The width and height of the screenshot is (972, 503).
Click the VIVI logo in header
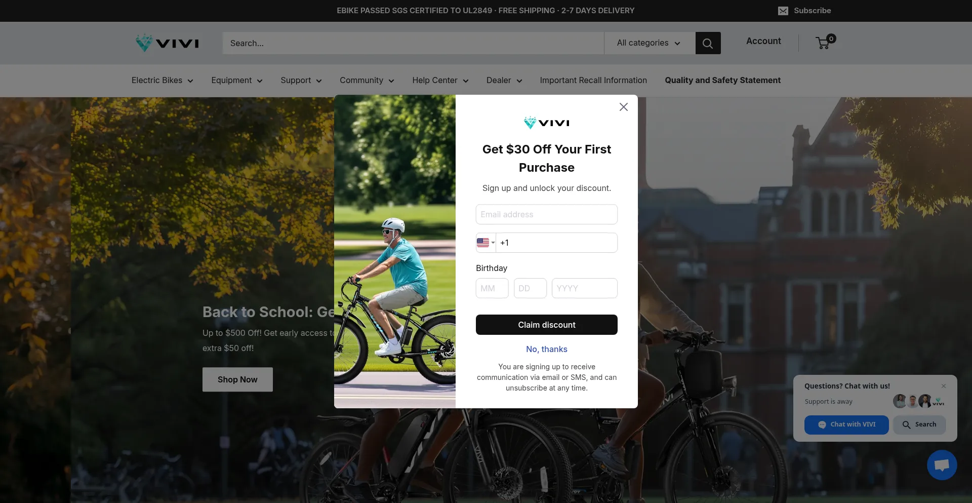(168, 43)
